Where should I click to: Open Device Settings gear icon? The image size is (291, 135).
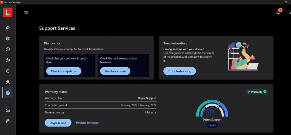pos(8,38)
